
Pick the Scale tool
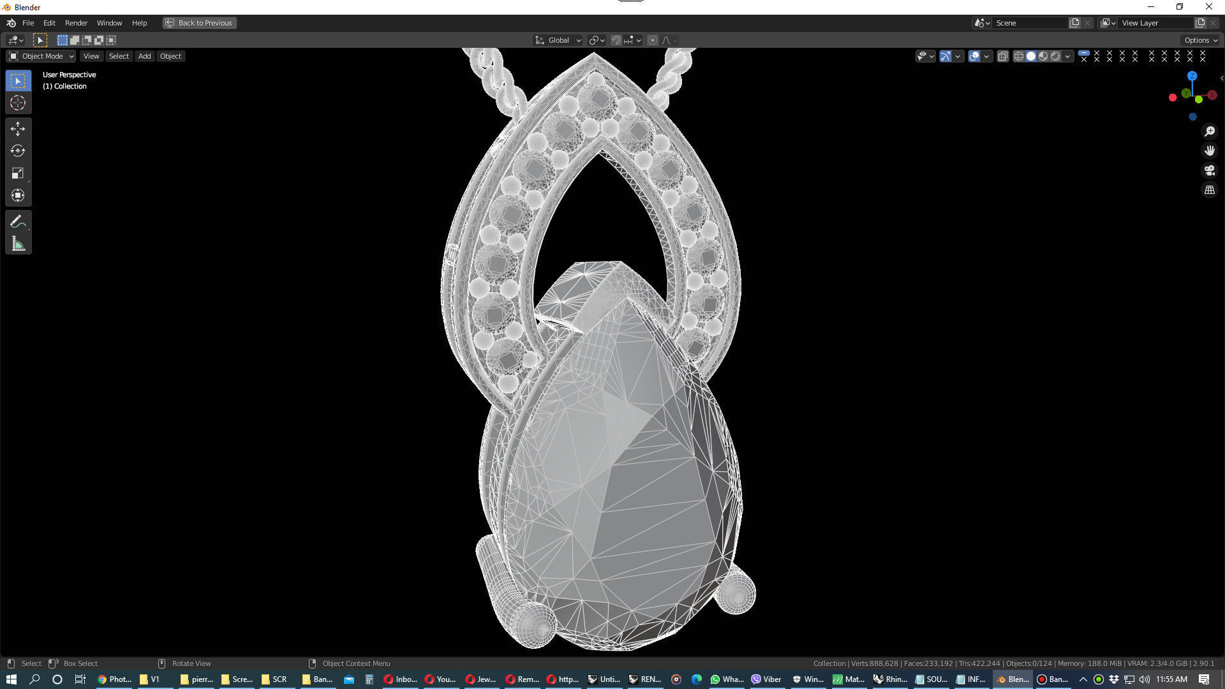click(x=18, y=173)
